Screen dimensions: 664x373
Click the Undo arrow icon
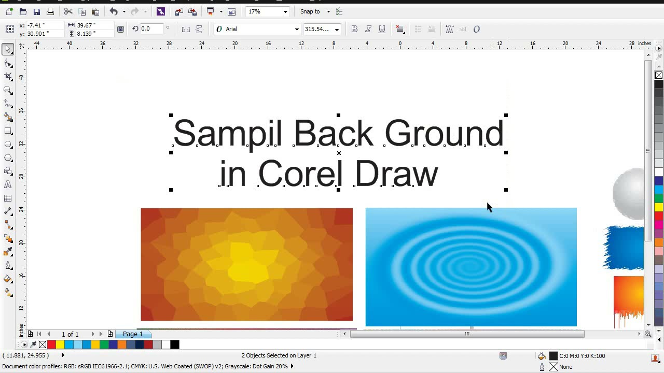114,11
